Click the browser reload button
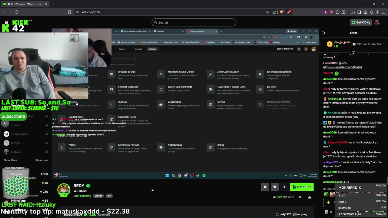388x218 pixels. [16, 12]
